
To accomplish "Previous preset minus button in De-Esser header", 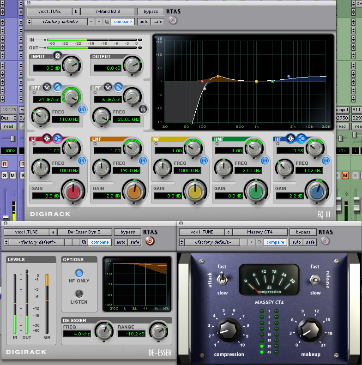I will [68, 242].
